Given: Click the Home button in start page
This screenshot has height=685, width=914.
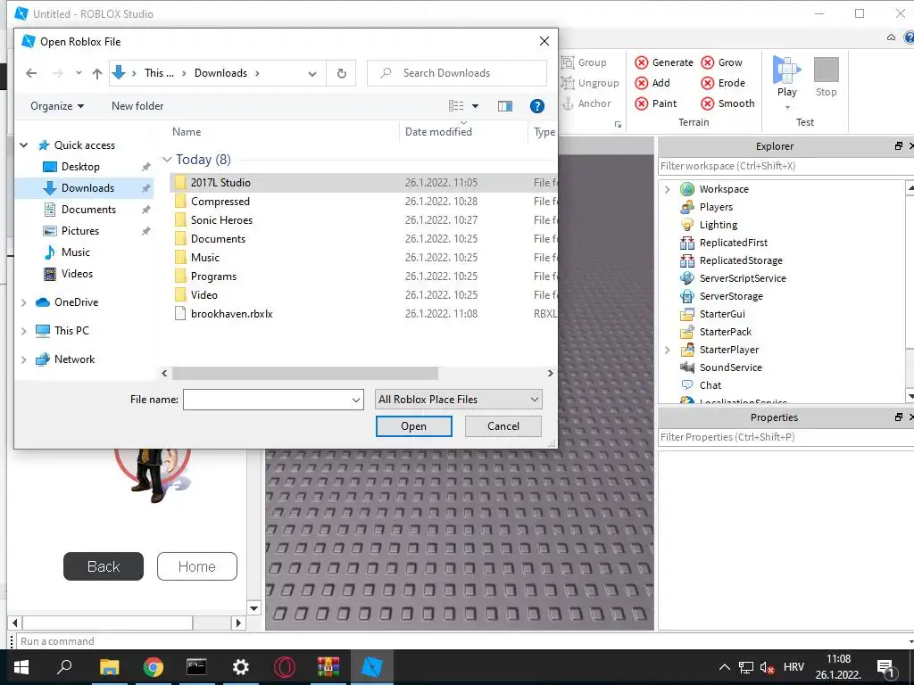Looking at the screenshot, I should coord(197,566).
